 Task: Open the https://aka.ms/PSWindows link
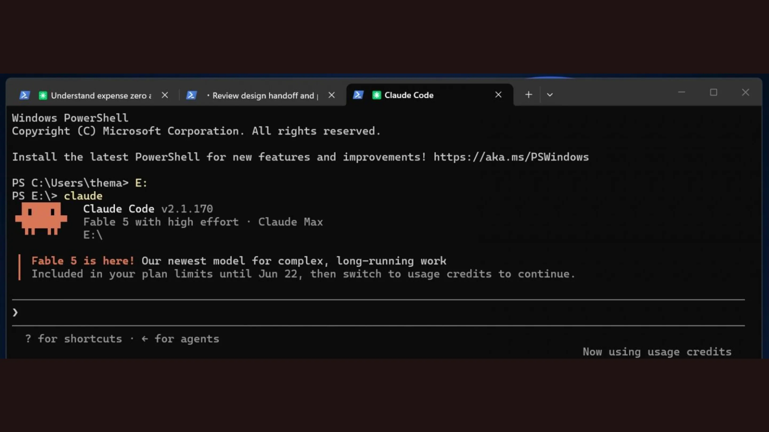511,157
